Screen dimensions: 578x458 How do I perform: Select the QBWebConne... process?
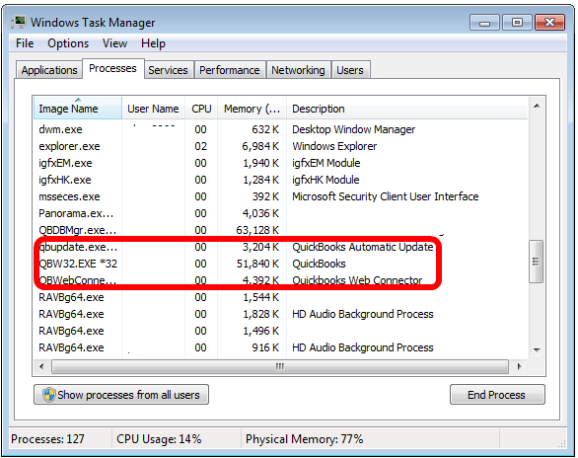point(280,280)
